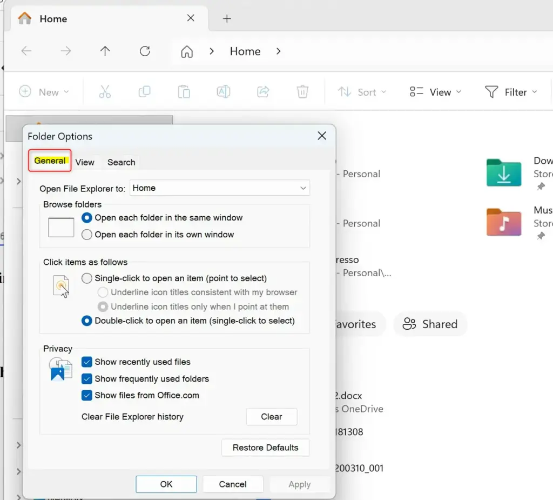Close the Home tab

pos(191,18)
